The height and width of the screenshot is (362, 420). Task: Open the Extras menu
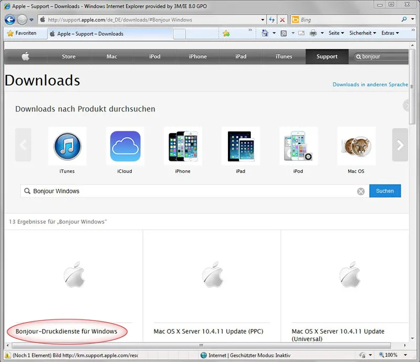coord(390,33)
